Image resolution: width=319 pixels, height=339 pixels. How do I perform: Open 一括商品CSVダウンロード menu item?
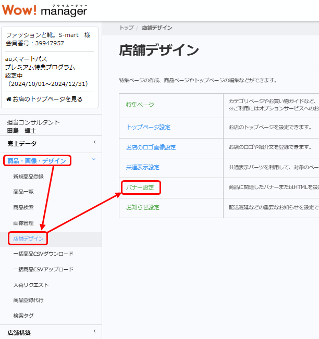tap(43, 254)
